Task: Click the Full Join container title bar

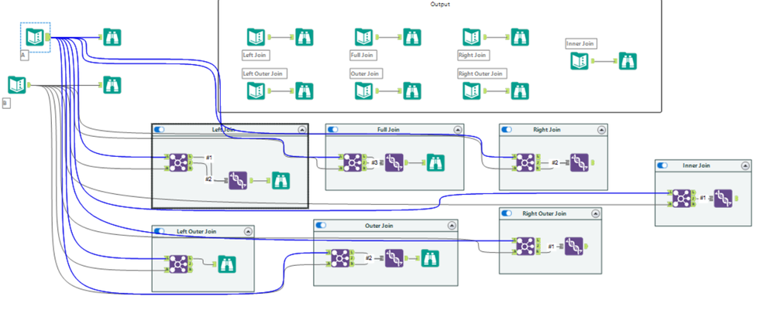Action: (x=394, y=130)
